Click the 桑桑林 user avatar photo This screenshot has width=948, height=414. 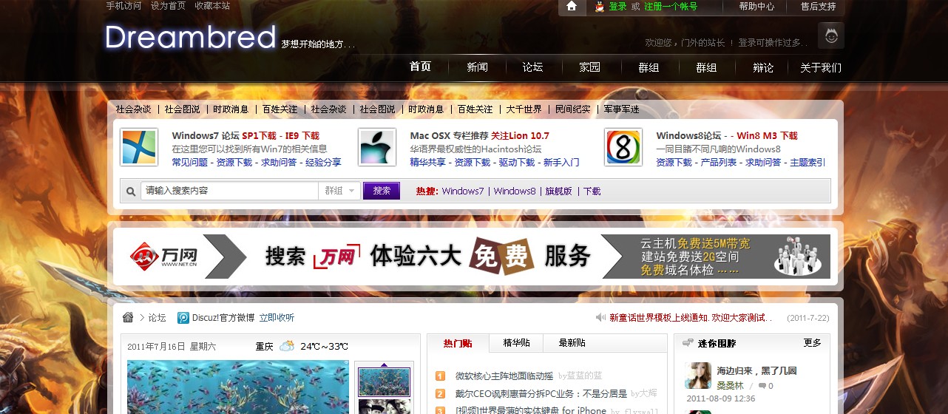[698, 376]
